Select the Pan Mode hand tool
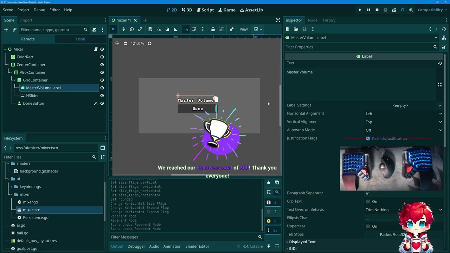This screenshot has height=253, width=450. pos(167,29)
